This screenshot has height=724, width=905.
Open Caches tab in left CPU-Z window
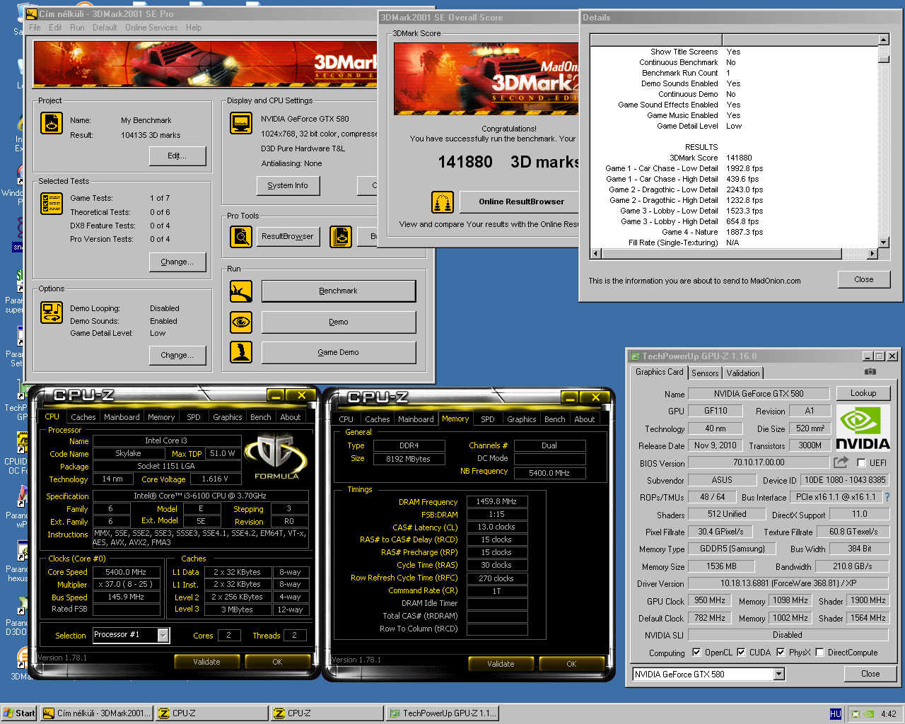[83, 417]
